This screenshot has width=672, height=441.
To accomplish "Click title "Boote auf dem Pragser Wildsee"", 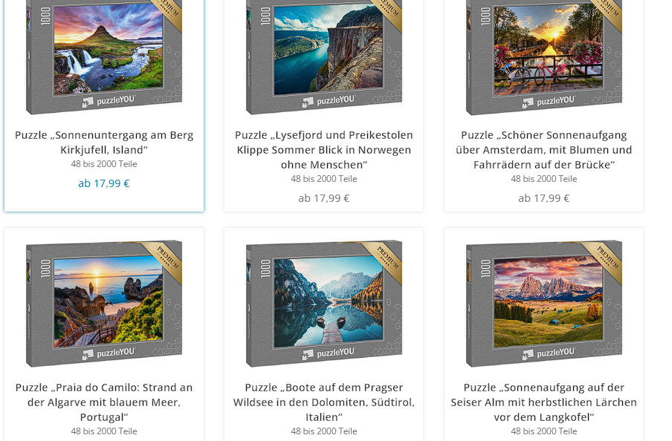I will coord(324,402).
